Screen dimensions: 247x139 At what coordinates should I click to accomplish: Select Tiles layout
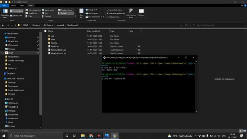(x=29, y=16)
